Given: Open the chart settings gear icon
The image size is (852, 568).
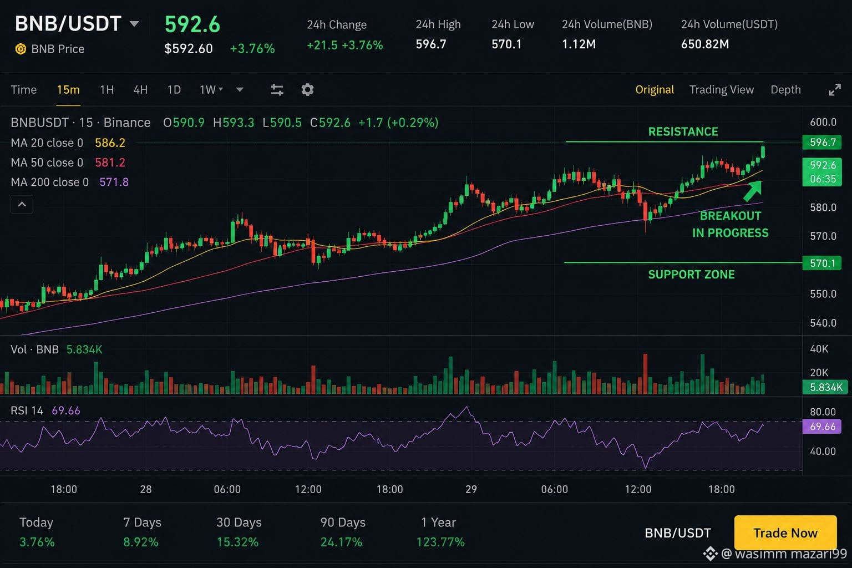Looking at the screenshot, I should (x=307, y=89).
